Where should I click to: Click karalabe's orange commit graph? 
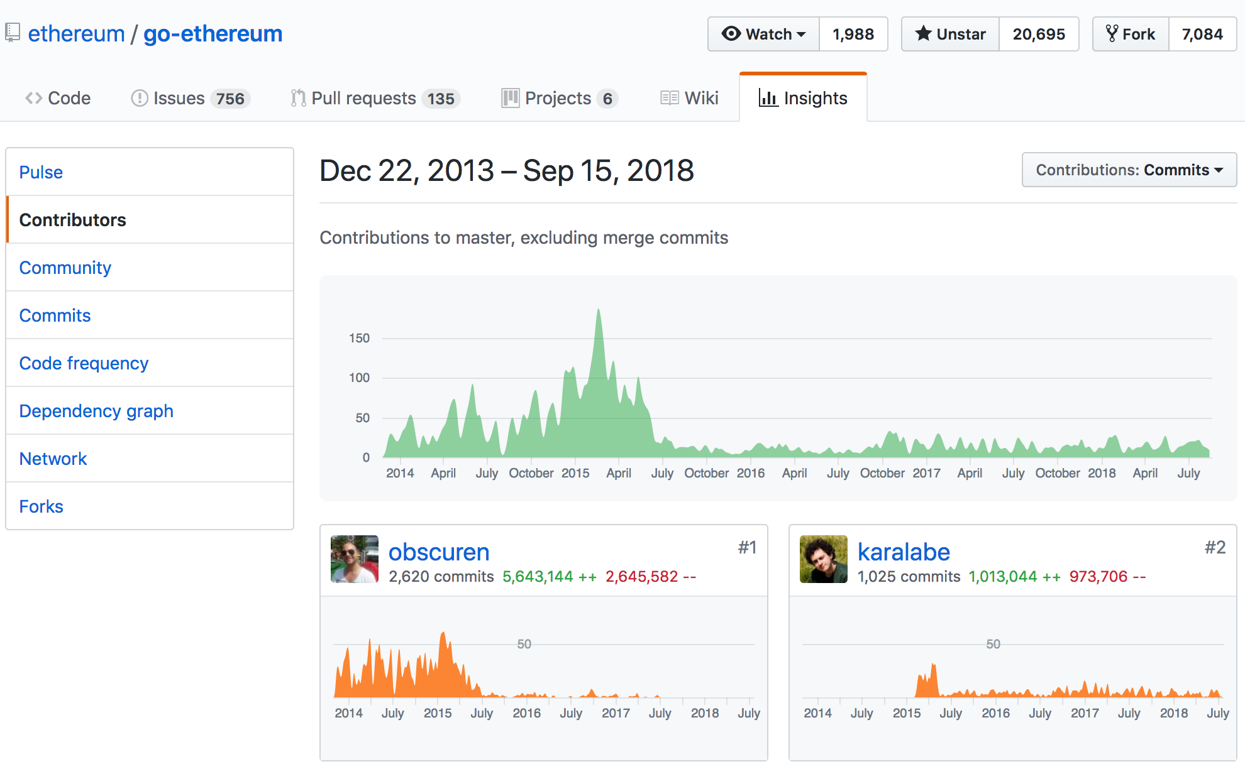coord(1013,679)
